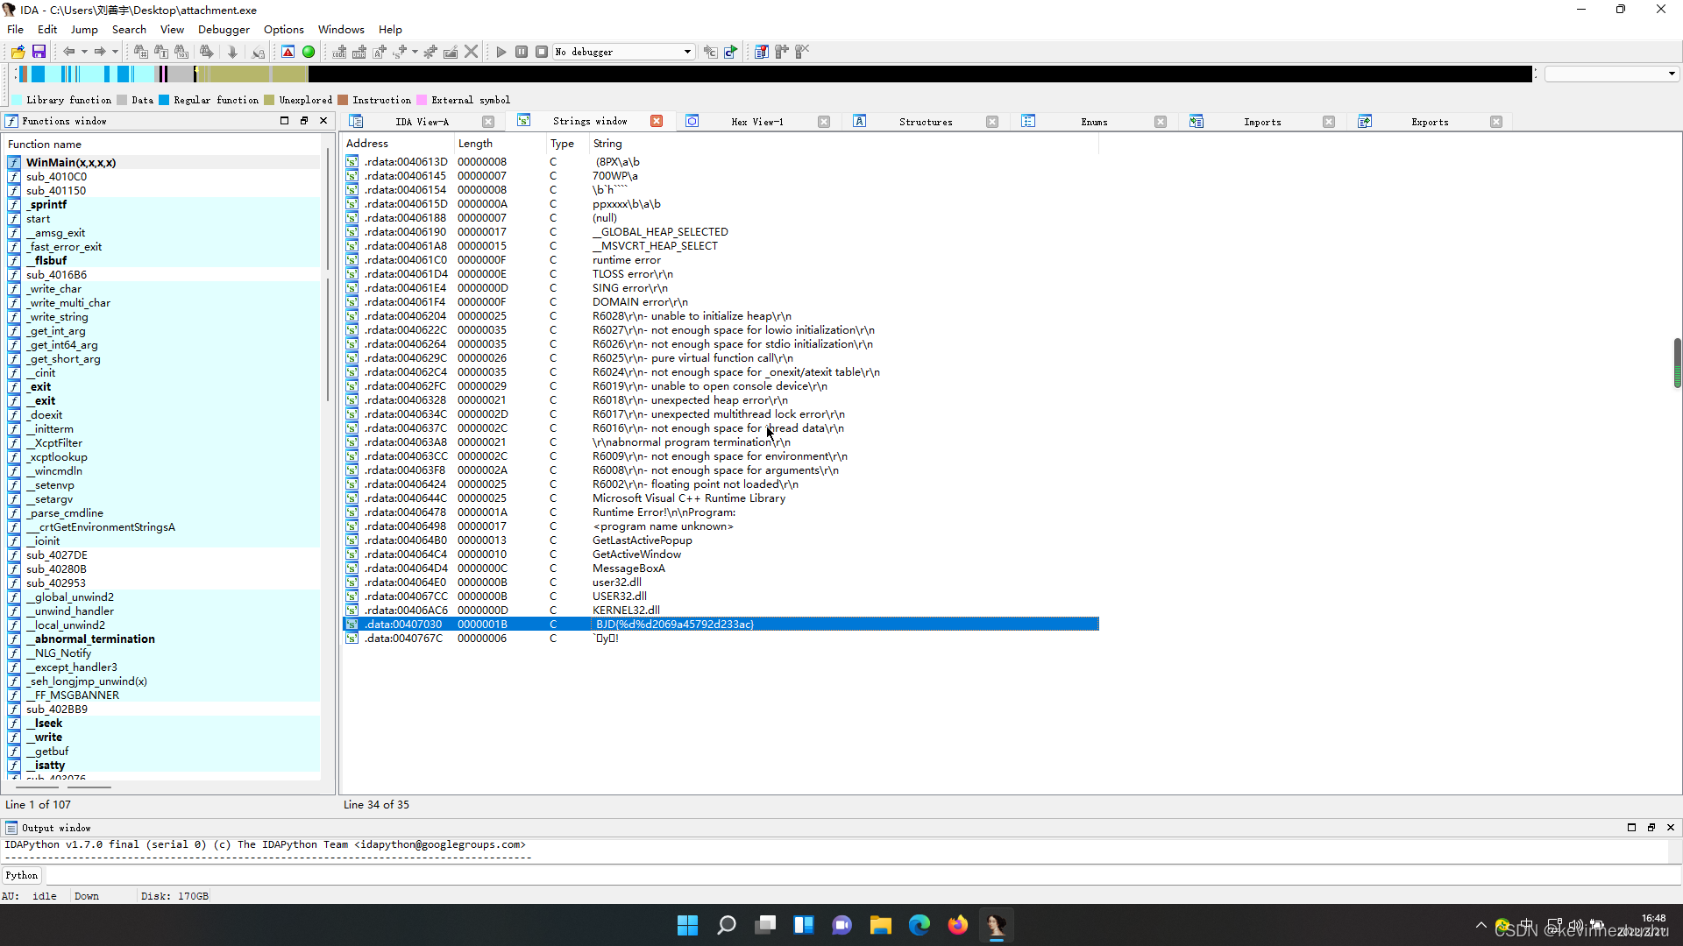
Task: Expand the back-navigation history dropdown arrow
Action: pos(84,52)
